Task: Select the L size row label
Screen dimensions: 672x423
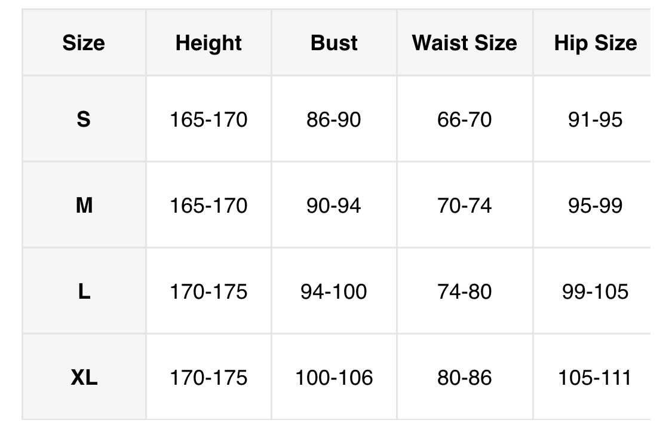Action: (84, 292)
